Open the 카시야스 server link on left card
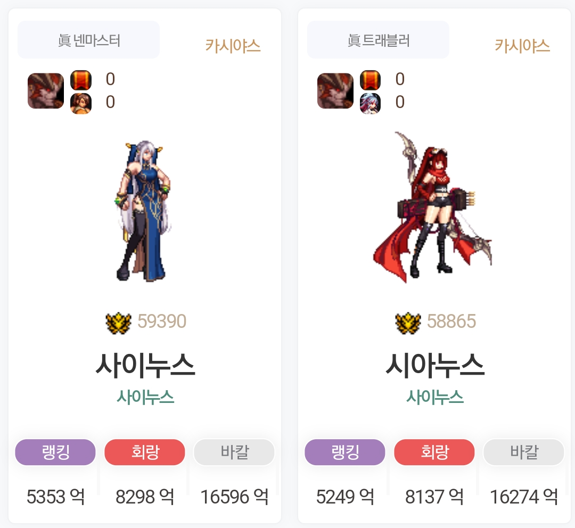This screenshot has width=575, height=528. coord(233,46)
